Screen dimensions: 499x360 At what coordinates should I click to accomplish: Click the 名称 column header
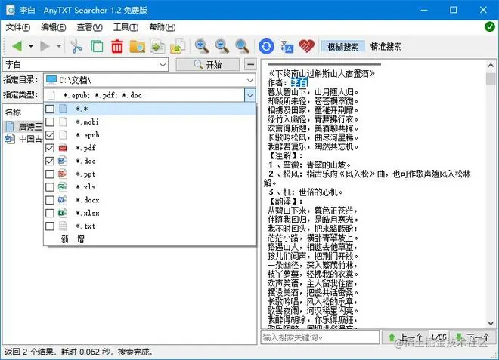pos(13,112)
